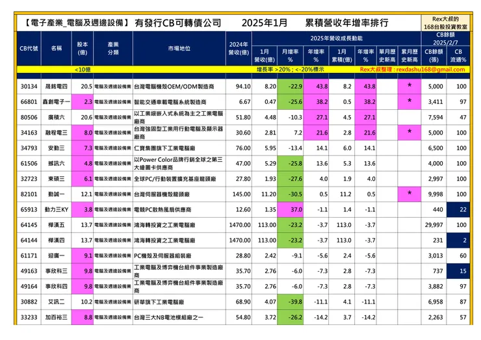Click the share capital value 20.6
The width and height of the screenshot is (481, 340).
(x=86, y=117)
